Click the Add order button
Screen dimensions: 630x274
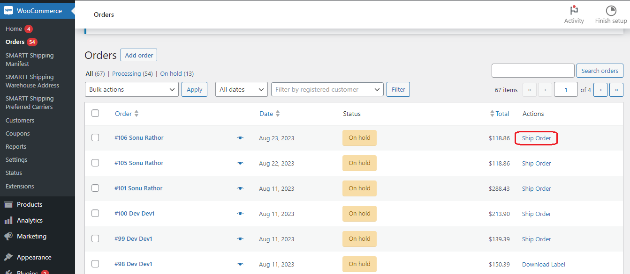point(139,55)
